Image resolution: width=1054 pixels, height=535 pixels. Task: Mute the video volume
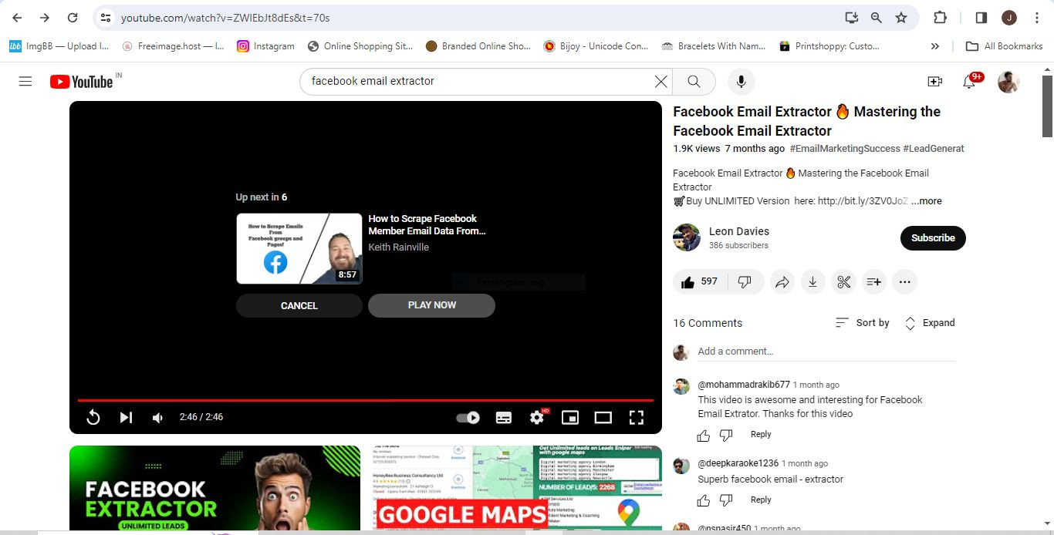click(x=158, y=417)
